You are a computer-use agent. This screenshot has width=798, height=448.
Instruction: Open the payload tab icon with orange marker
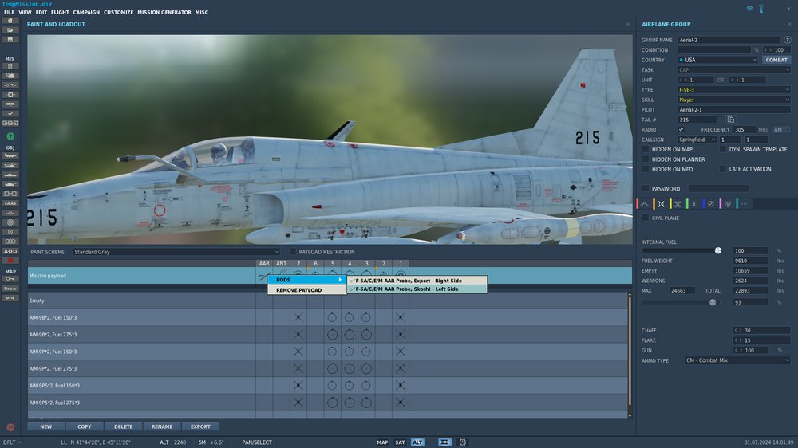(x=661, y=204)
